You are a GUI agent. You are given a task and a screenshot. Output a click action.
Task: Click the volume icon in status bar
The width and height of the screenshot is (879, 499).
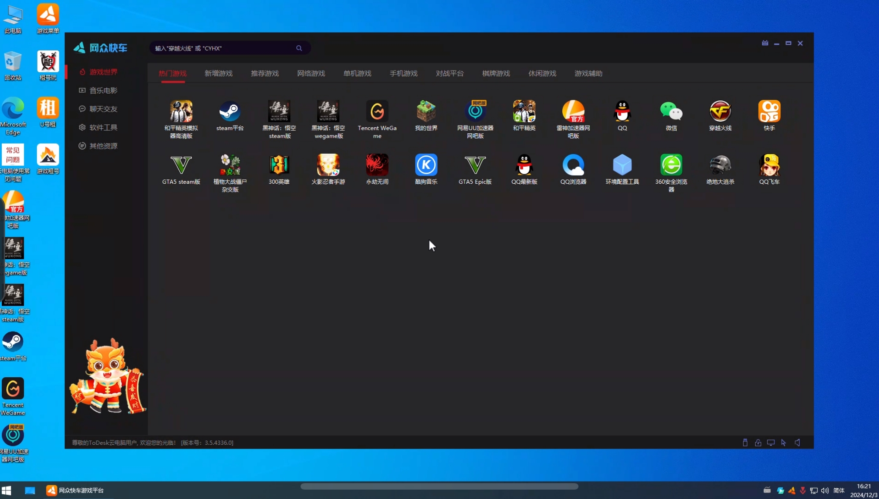797,443
